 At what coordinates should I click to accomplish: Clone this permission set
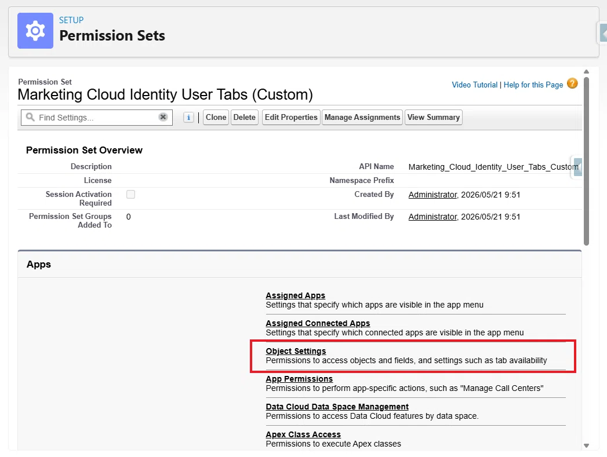[216, 117]
